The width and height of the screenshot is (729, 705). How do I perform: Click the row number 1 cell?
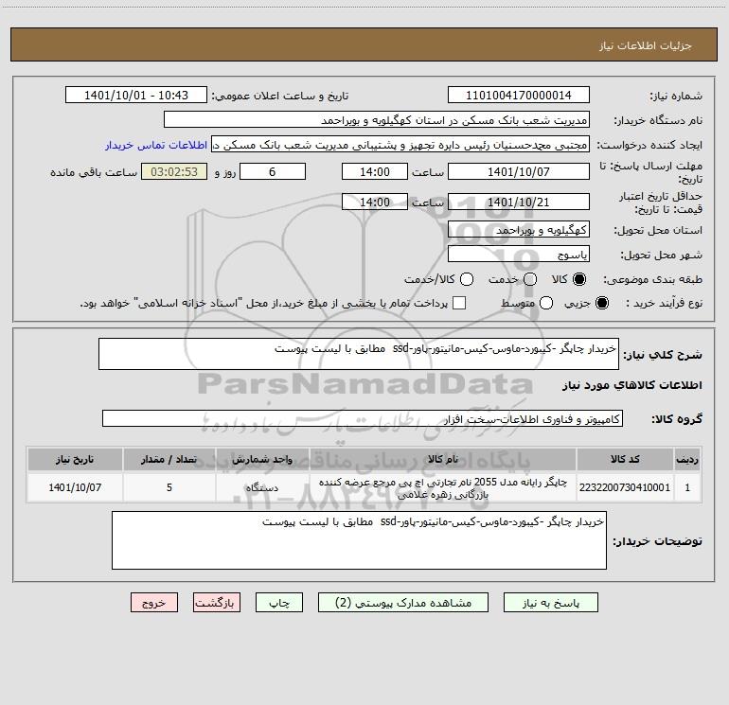click(687, 487)
